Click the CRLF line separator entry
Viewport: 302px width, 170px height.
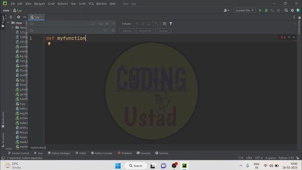pos(249,158)
